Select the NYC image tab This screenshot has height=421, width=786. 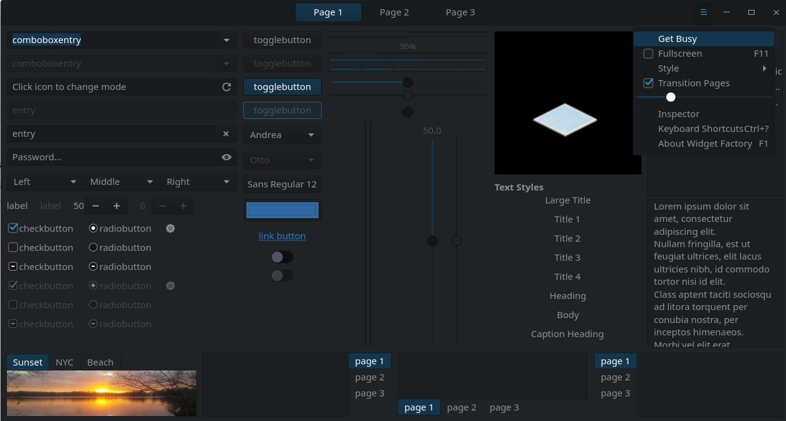click(x=64, y=362)
